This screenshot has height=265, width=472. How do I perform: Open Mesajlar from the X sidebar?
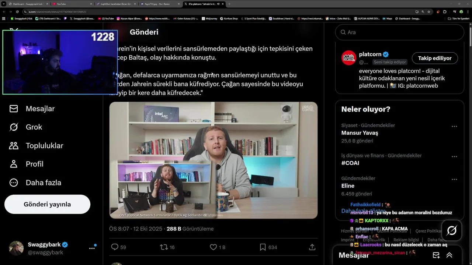tap(32, 109)
